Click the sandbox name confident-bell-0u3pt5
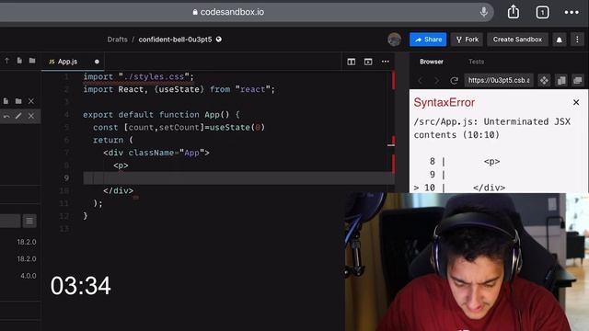589x331 pixels. click(x=175, y=40)
